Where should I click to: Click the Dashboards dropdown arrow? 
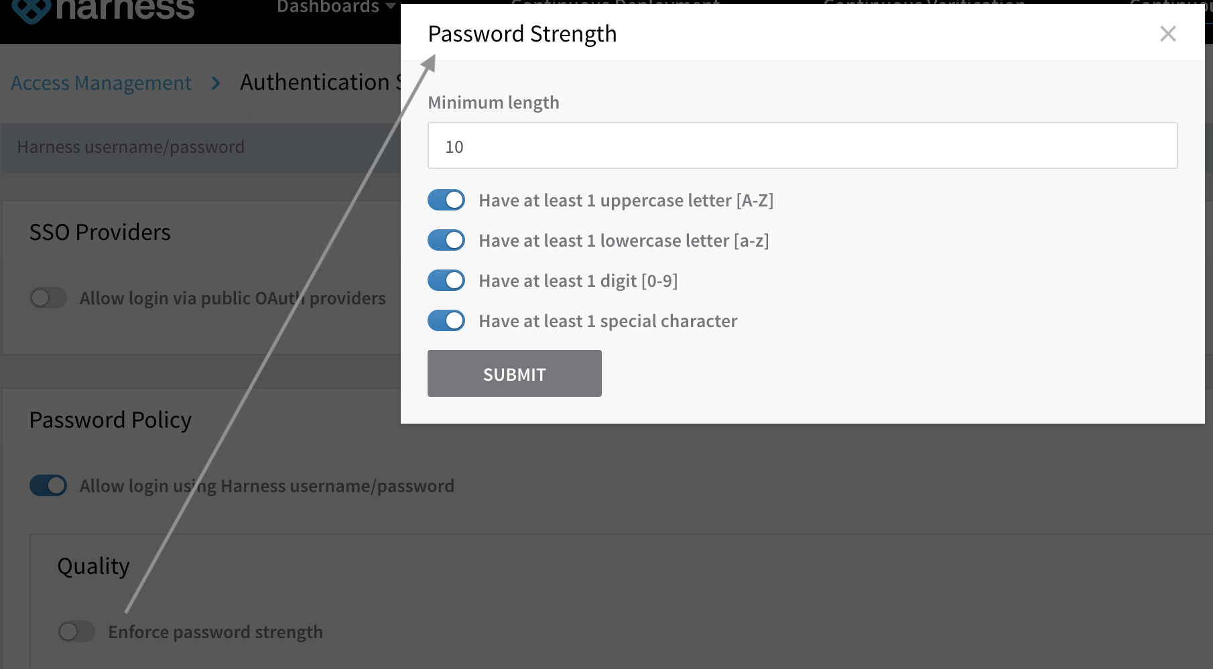tap(390, 7)
